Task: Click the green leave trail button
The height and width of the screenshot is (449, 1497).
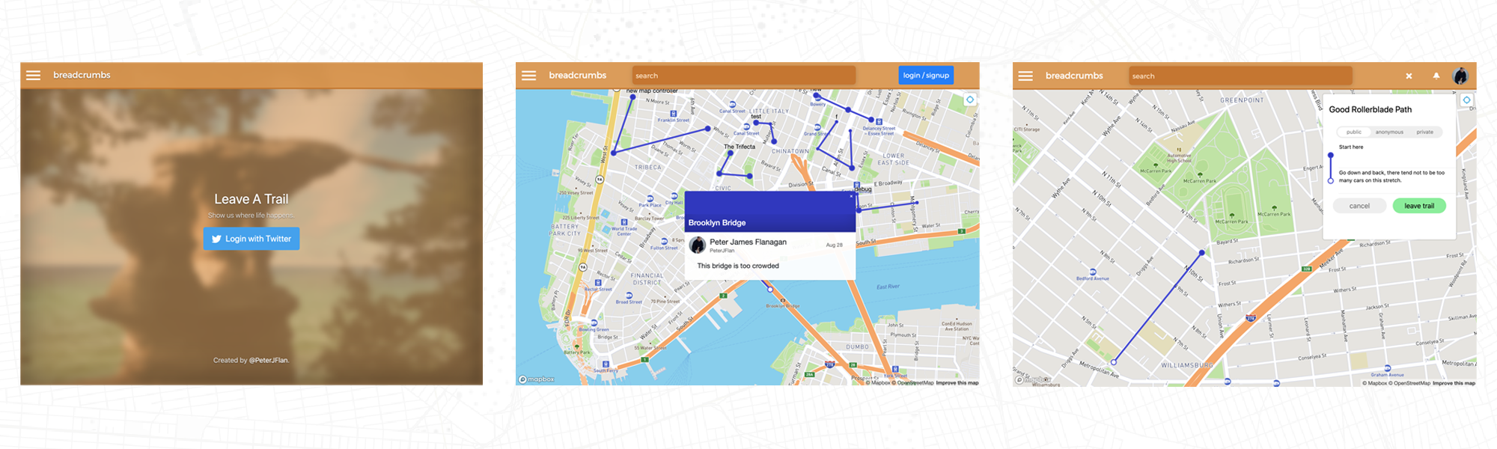Action: 1419,206
